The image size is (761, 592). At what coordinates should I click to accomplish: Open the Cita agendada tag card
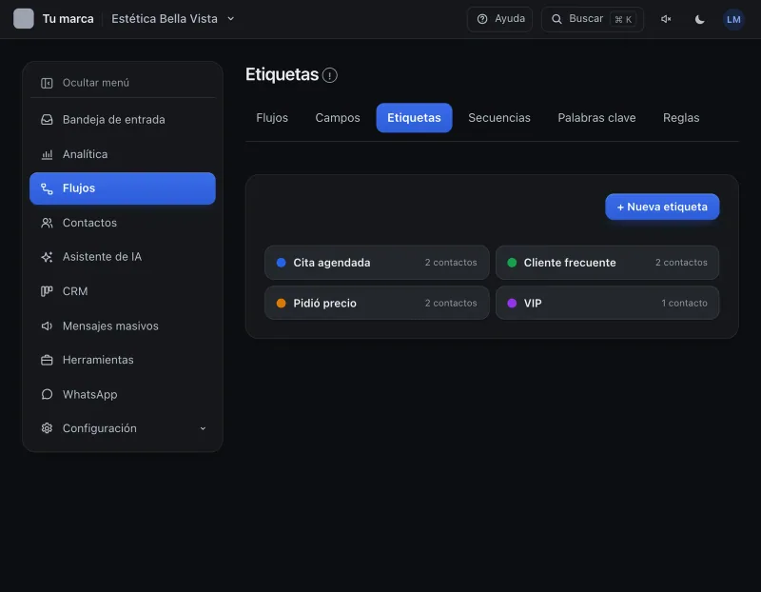[377, 263]
